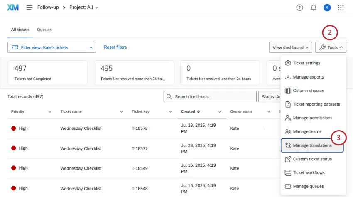Select Manage exports menu item
353x197 pixels.
tap(308, 77)
